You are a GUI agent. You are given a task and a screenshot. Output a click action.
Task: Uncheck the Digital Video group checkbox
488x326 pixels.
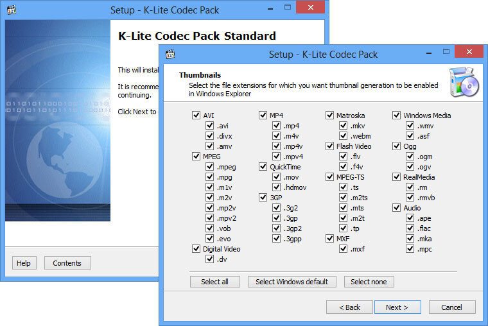[196, 249]
